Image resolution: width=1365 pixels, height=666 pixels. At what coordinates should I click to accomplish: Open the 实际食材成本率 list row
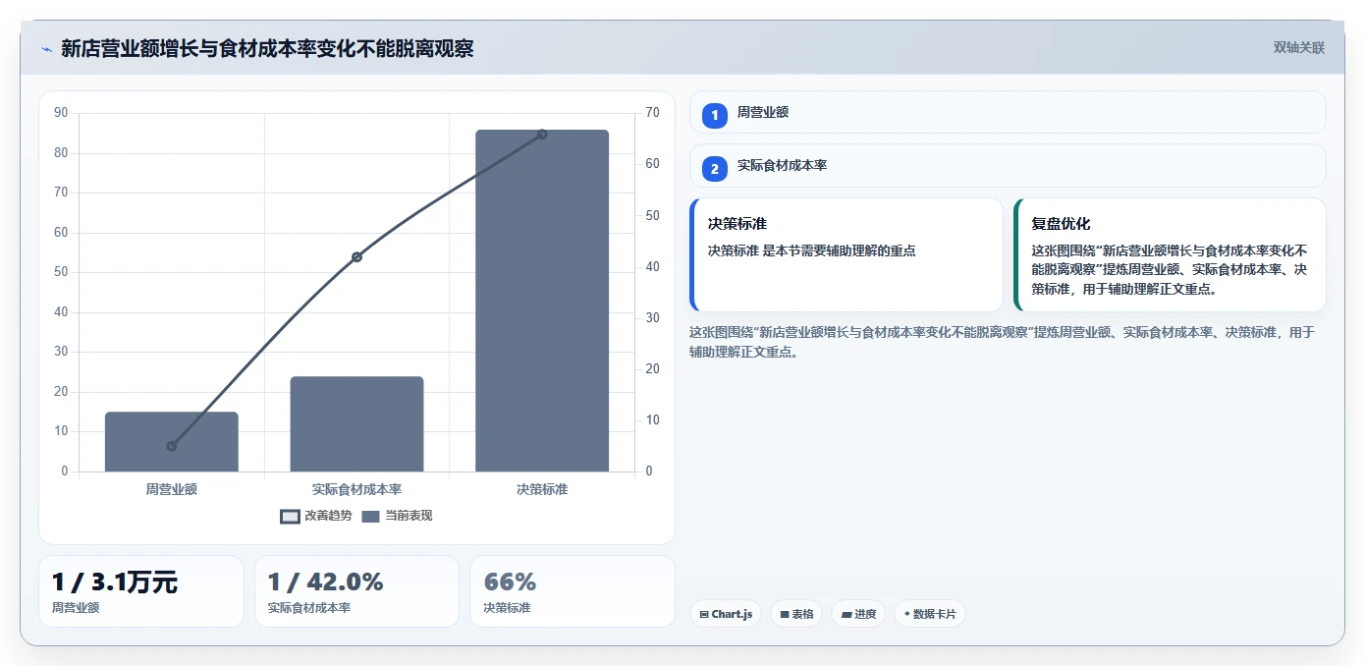[x=1008, y=165]
